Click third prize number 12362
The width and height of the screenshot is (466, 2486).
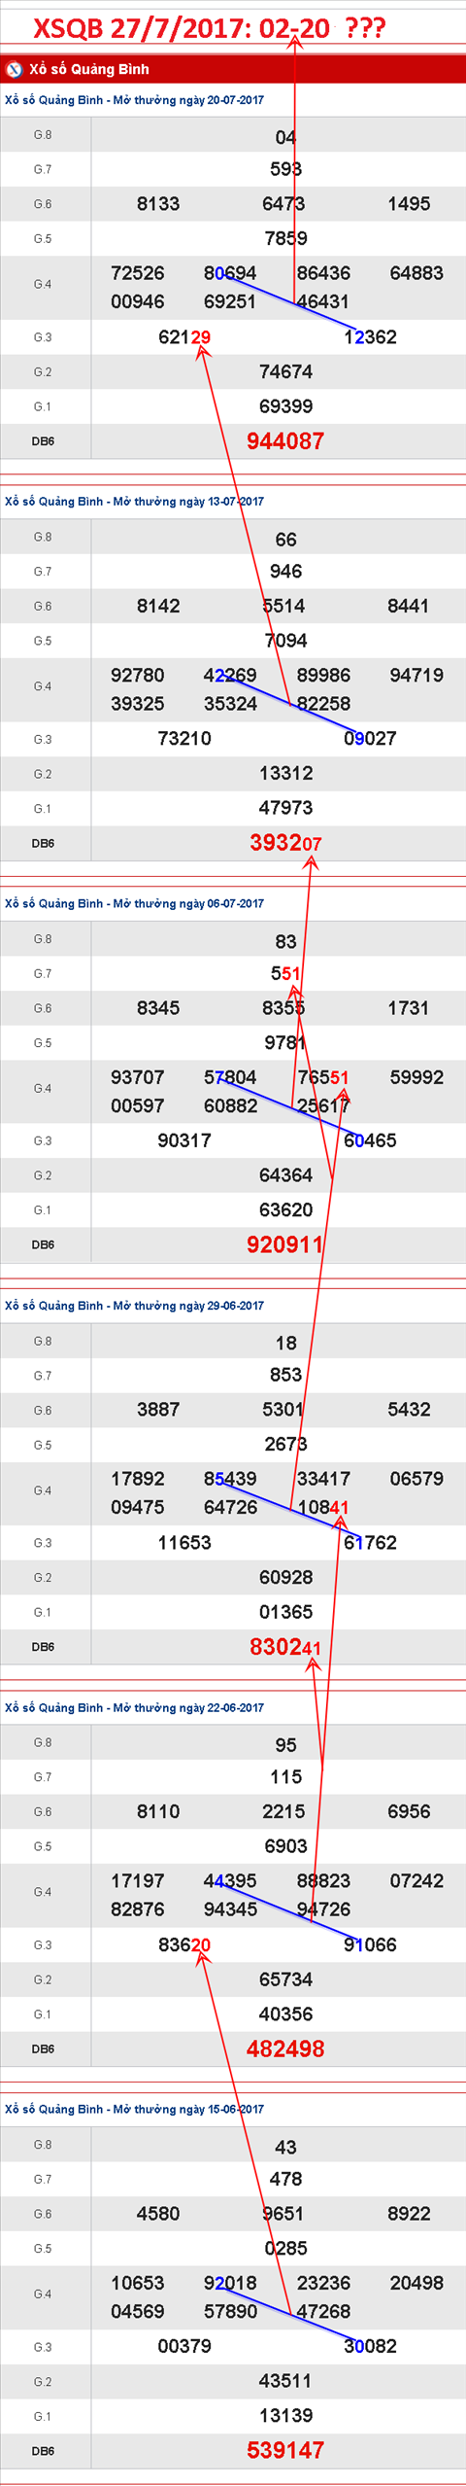click(x=370, y=337)
